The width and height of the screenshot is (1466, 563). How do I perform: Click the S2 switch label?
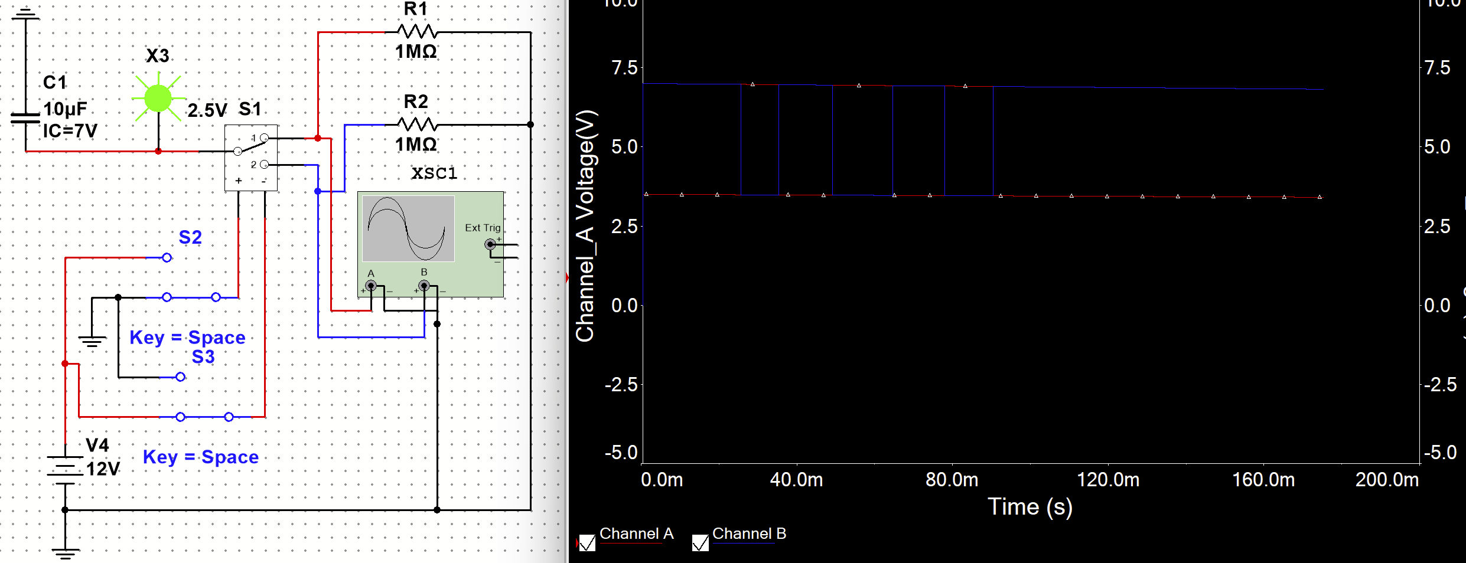point(190,237)
